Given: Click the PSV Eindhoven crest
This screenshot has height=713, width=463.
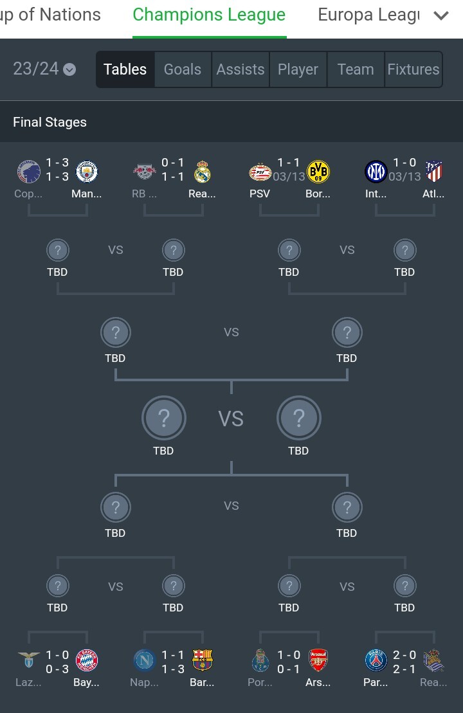Looking at the screenshot, I should [x=260, y=172].
